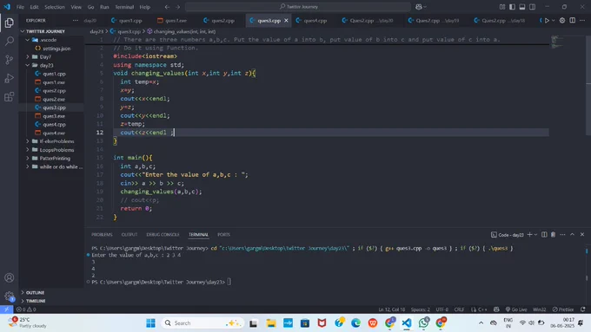Maximize the terminal panel size chevron
Image resolution: width=591 pixels, height=332 pixels.
[x=572, y=235]
